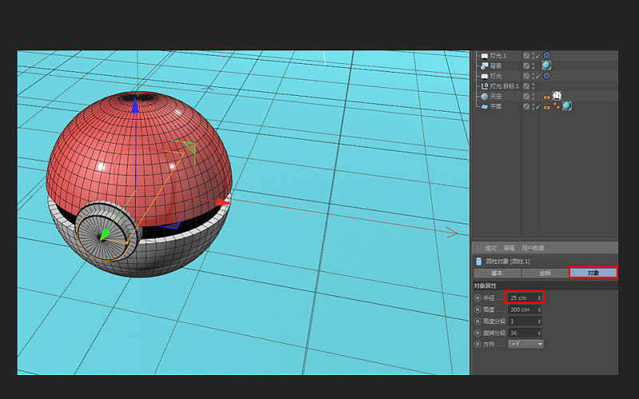Select the material tag on 背景 row
Screen dimensions: 639x399
coord(547,65)
